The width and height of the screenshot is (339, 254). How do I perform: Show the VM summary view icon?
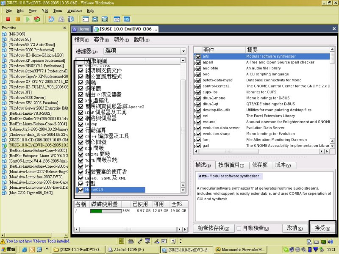pos(117,19)
